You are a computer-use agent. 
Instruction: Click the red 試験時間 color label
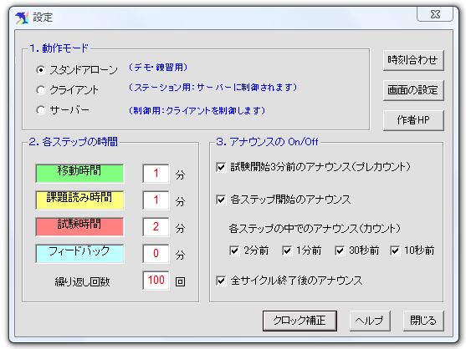[79, 226]
